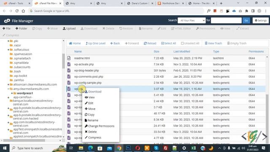Screen dimensions: 270x152
Task: Switch to Dana's Custom browser tab
Action: [140, 3]
